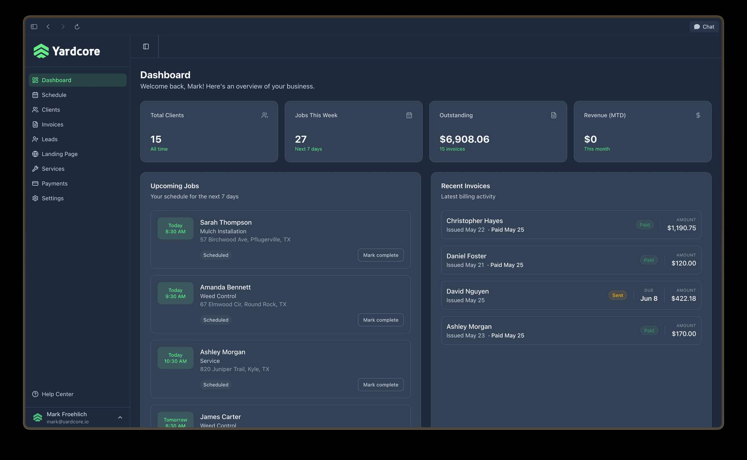
Task: Click the Landing Page globe icon
Action: (35, 154)
